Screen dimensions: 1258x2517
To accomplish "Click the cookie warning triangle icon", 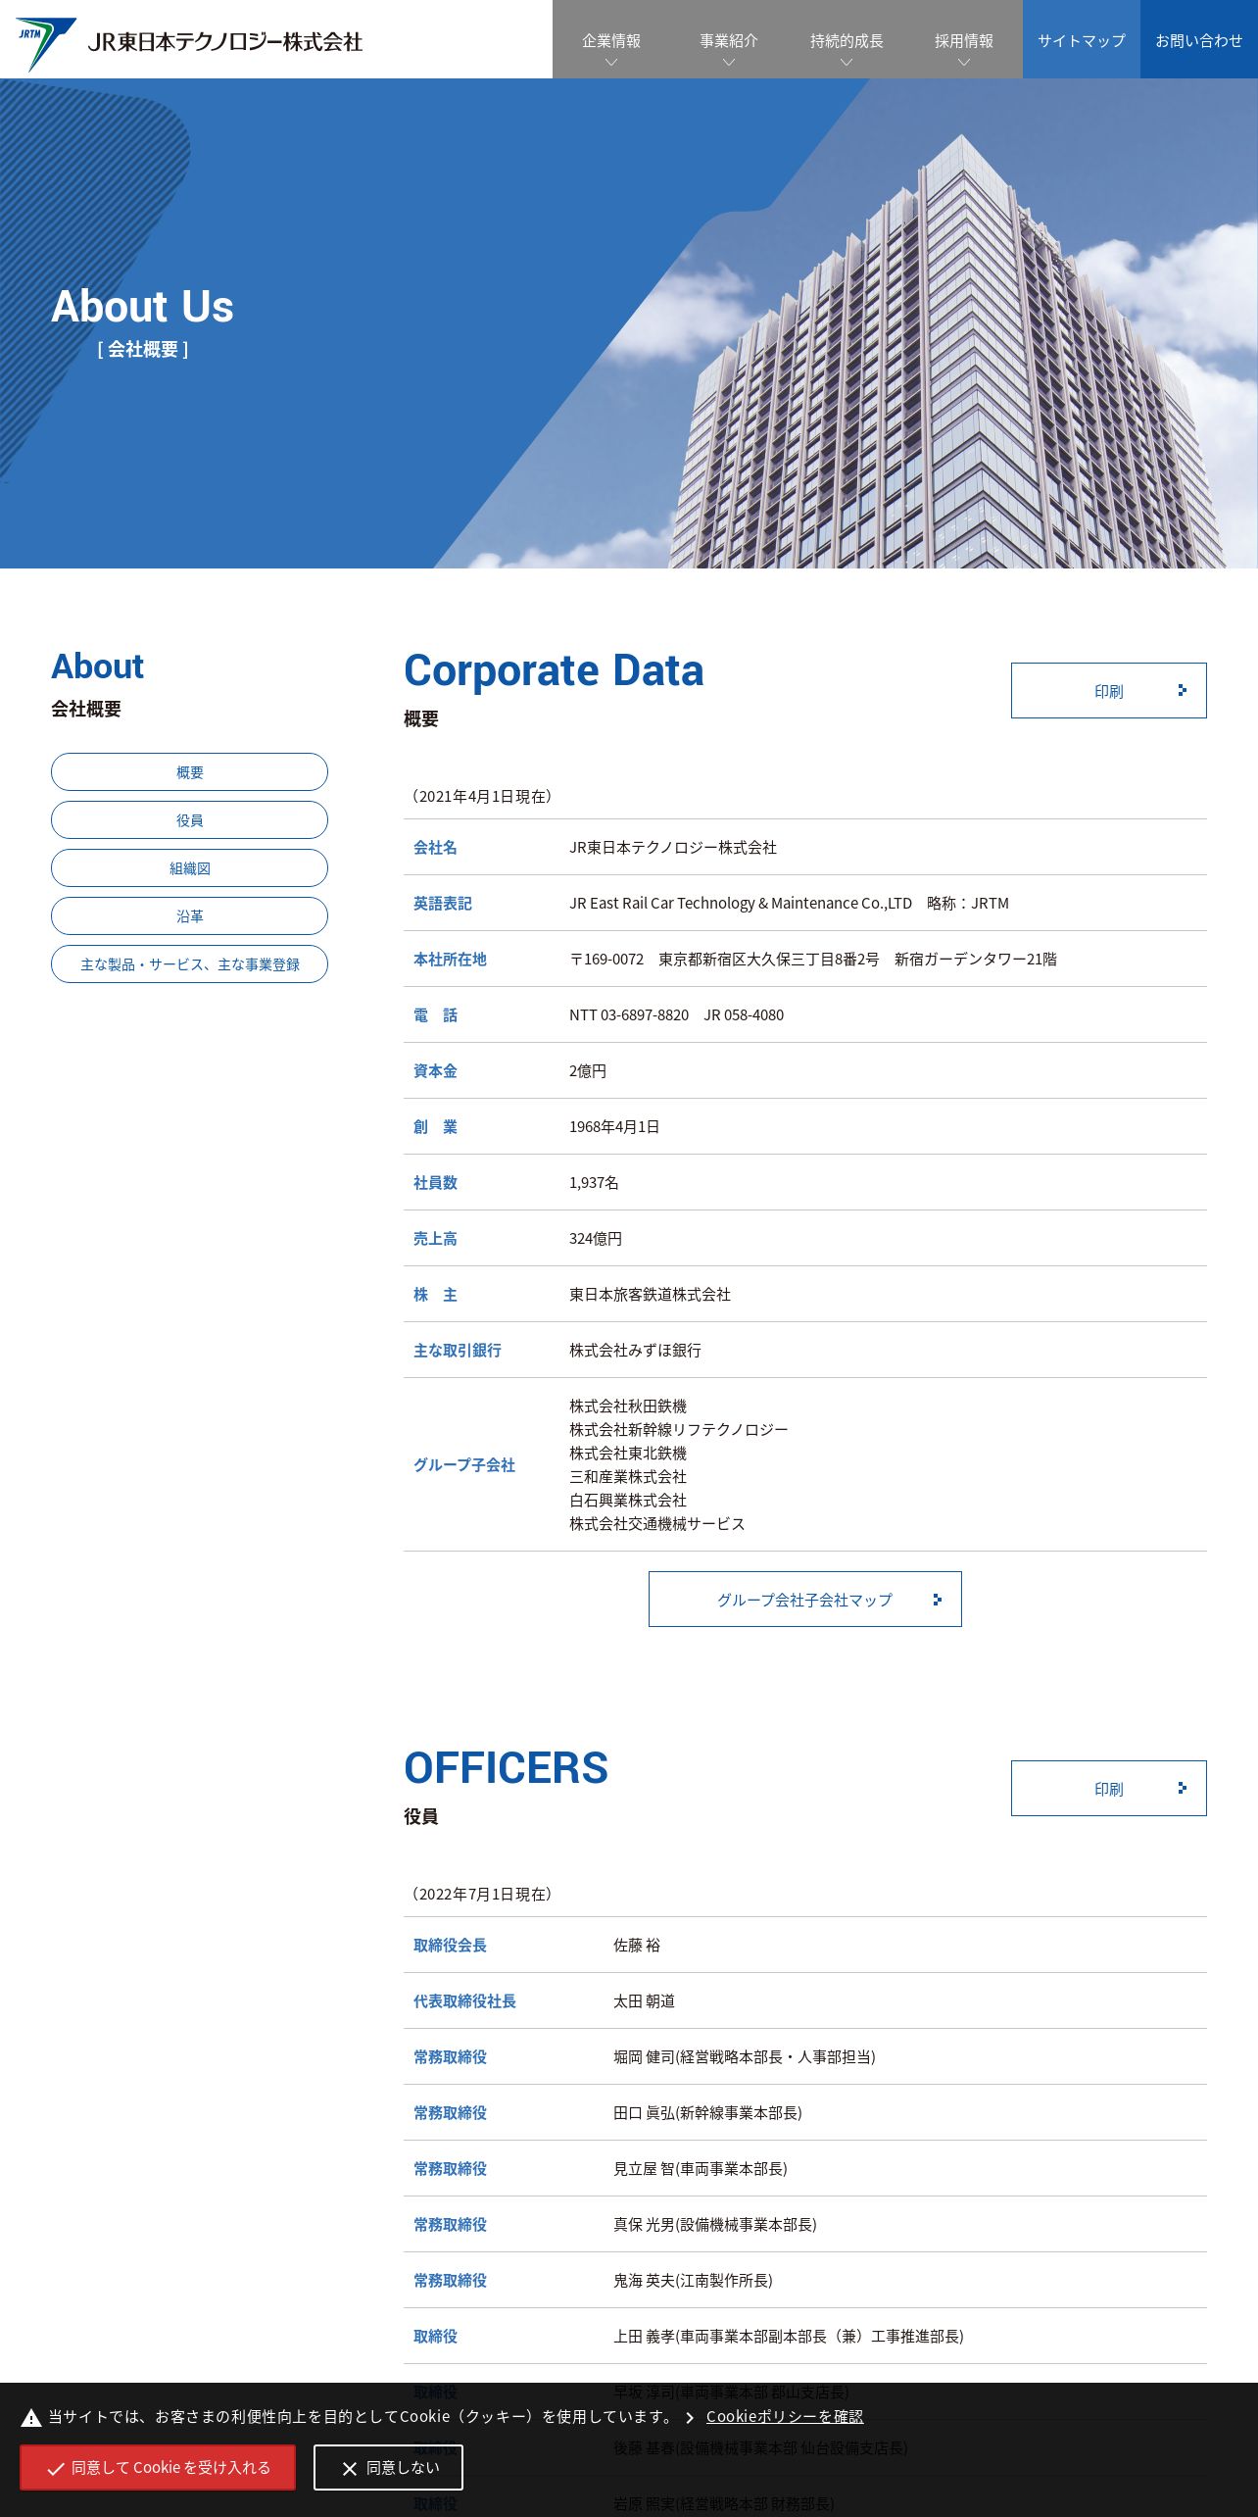I will tap(31, 2418).
